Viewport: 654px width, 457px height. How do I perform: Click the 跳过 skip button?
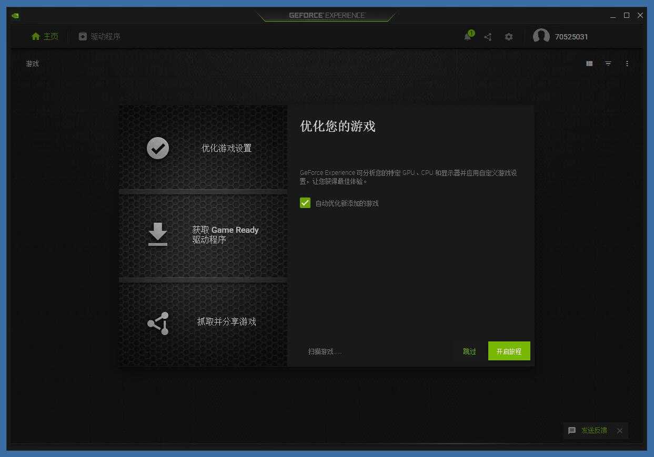tap(469, 351)
